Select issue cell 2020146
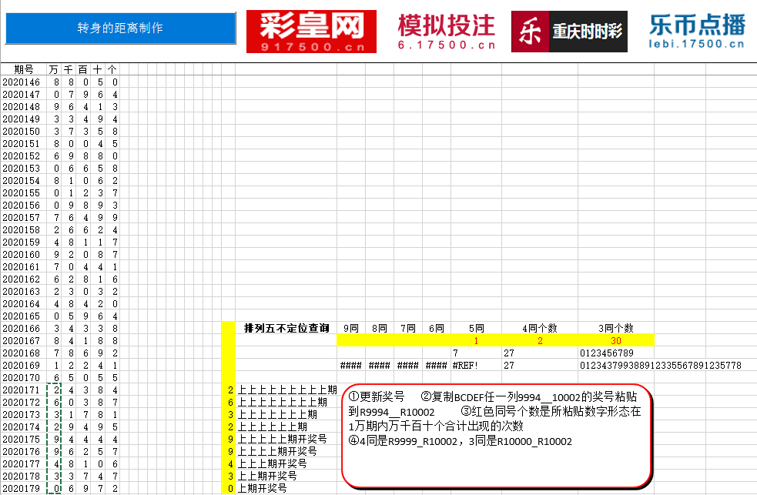The height and width of the screenshot is (495, 757). (x=24, y=82)
